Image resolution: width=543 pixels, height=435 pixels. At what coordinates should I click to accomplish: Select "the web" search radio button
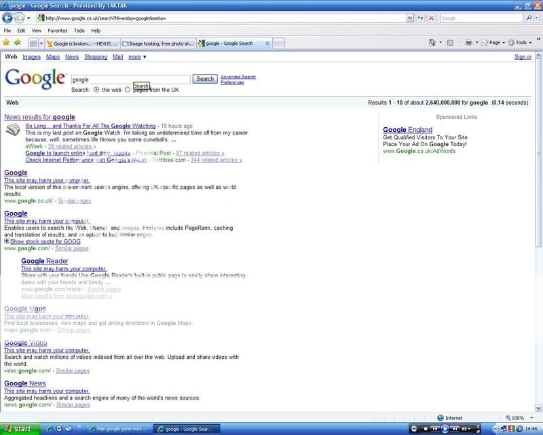coord(96,90)
